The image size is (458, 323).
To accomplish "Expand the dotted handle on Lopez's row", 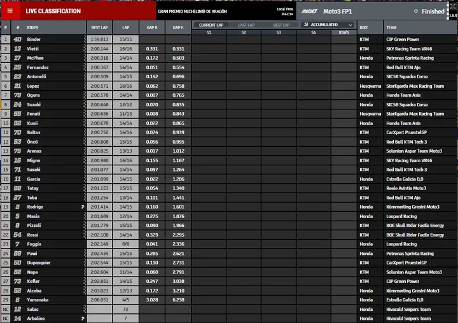I will (x=85, y=86).
